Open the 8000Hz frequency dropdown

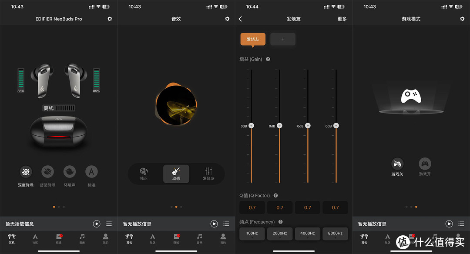coord(336,234)
